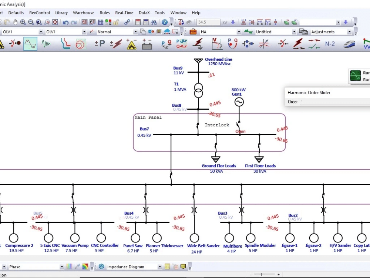Image resolution: width=370 pixels, height=278 pixels.
Task: Select the battery sizing icon
Action: click(147, 44)
